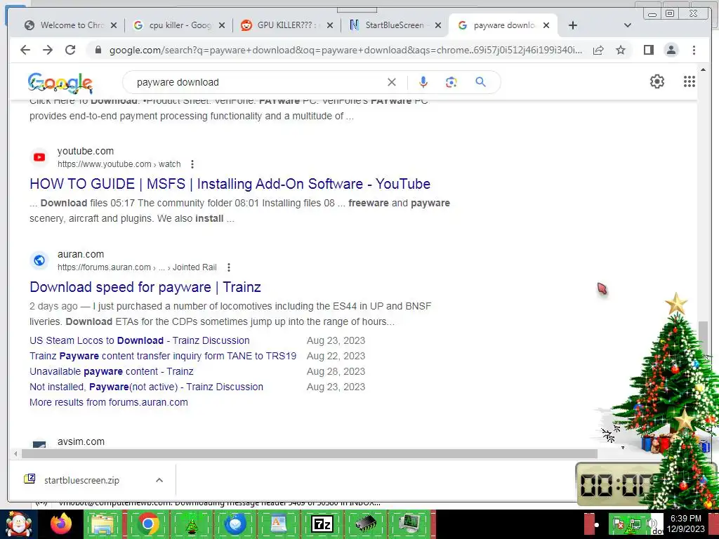This screenshot has width=719, height=539.
Task: Close the GPU KILLER tab
Action: (330, 25)
